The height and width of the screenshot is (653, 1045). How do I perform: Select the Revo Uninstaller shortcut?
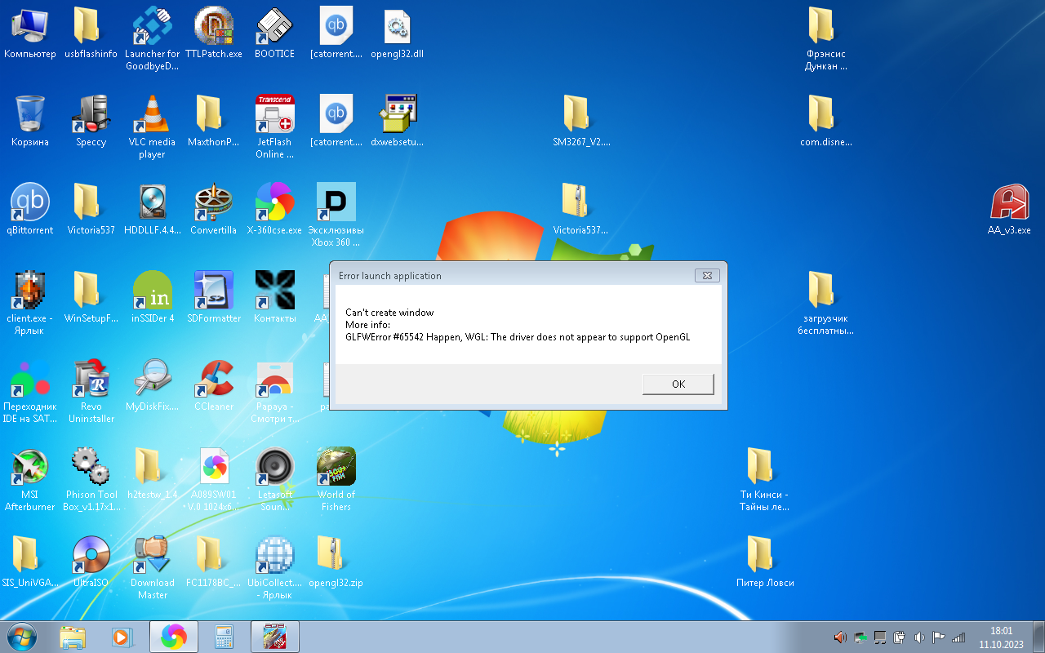pos(91,392)
